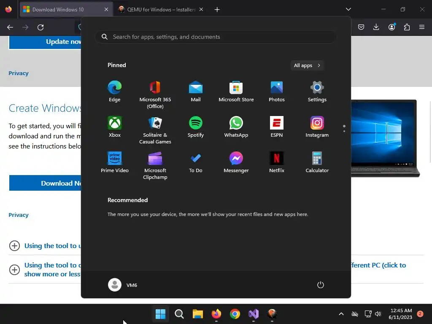The width and height of the screenshot is (432, 324).
Task: Open Edge from pinned apps
Action: [115, 92]
